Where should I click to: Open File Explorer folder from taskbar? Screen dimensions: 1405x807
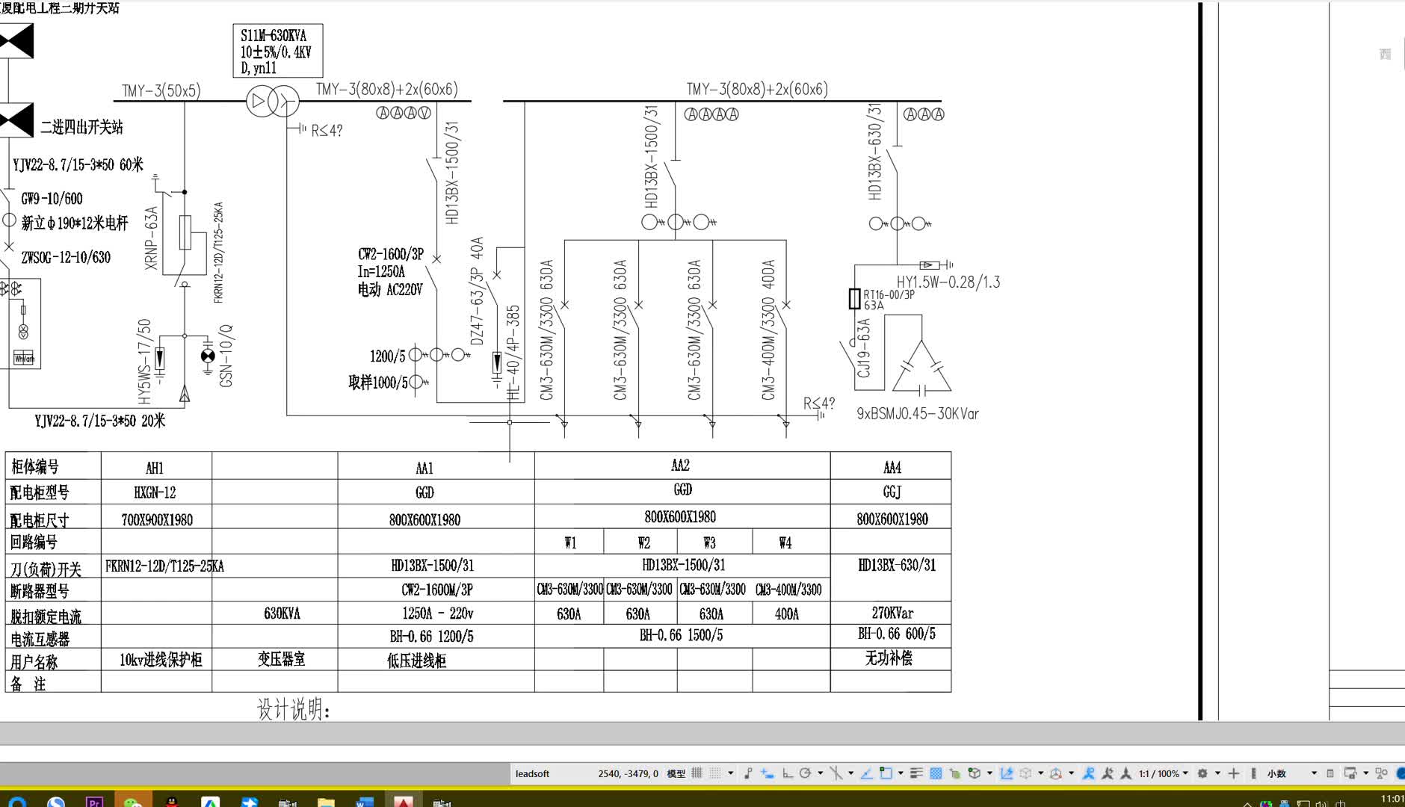326,802
